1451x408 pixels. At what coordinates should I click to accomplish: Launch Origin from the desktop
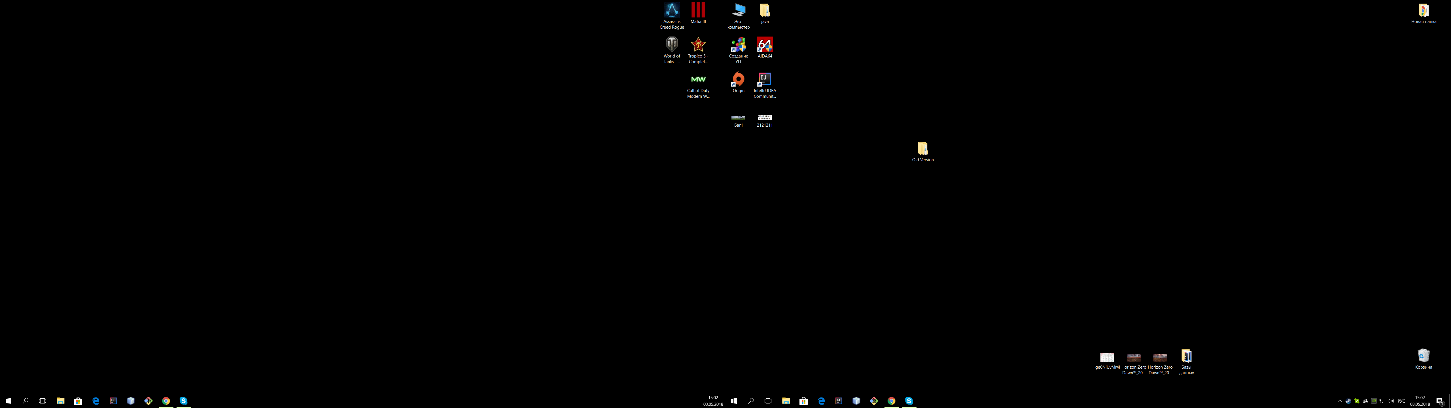click(x=738, y=79)
